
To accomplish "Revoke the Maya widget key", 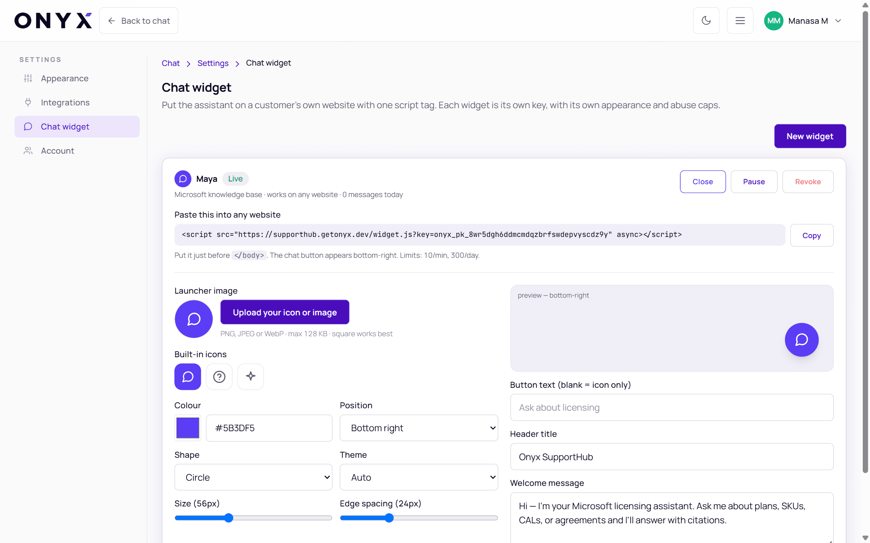I will (808, 182).
